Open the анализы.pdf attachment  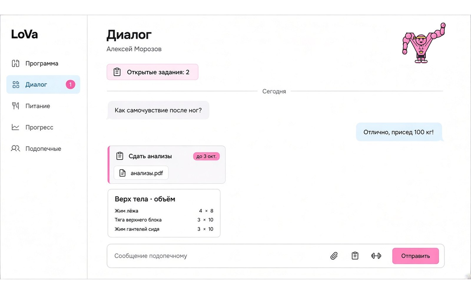(x=141, y=173)
